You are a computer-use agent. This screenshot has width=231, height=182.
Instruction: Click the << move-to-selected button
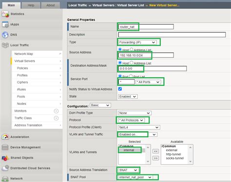[155, 151]
